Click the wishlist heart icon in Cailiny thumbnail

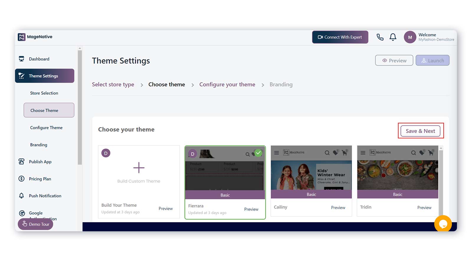[x=336, y=153]
